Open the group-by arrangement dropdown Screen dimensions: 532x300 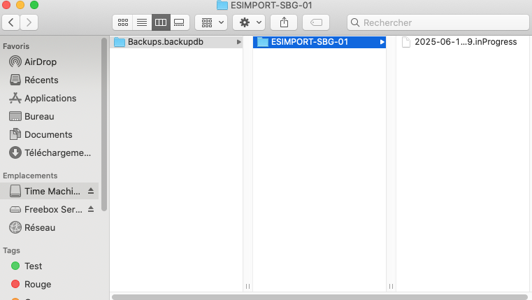pos(211,23)
